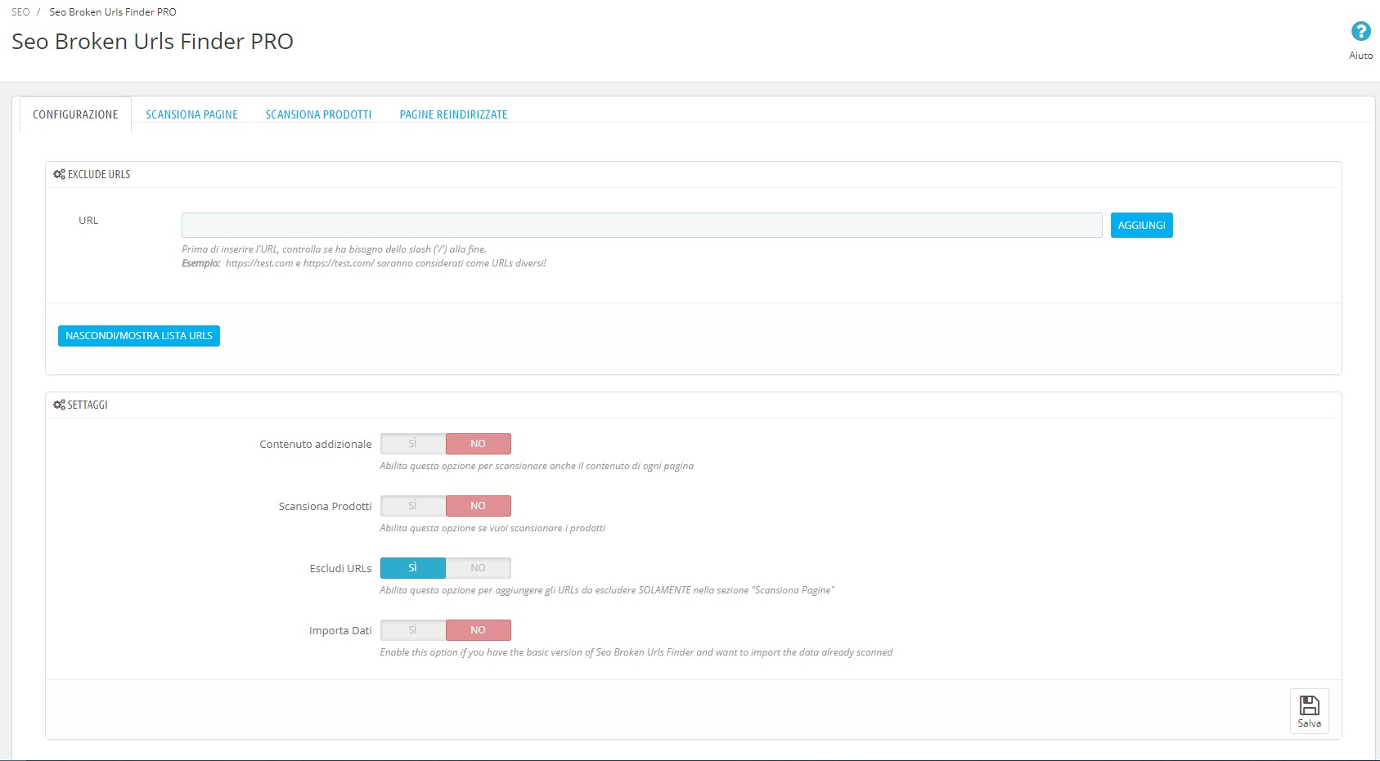Go to the SCANSIONA PRODOTTI tab
Image resolution: width=1380 pixels, height=761 pixels.
pos(318,114)
